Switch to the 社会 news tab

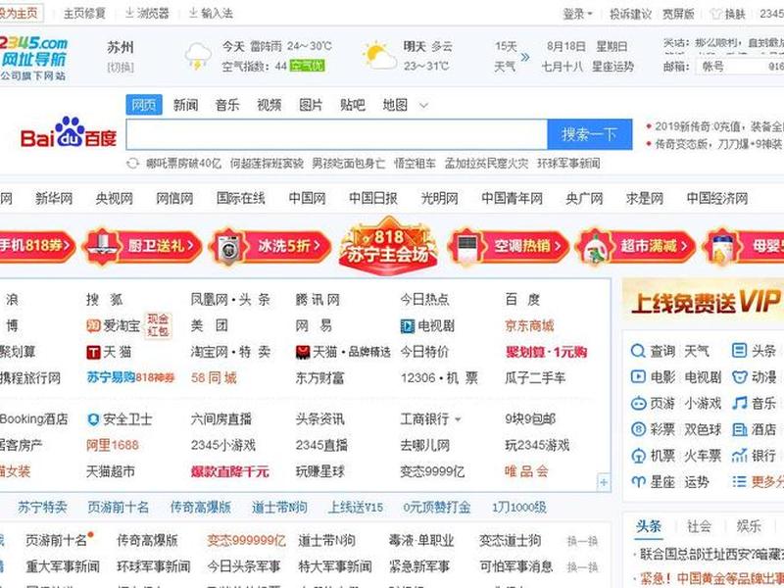coord(699,526)
